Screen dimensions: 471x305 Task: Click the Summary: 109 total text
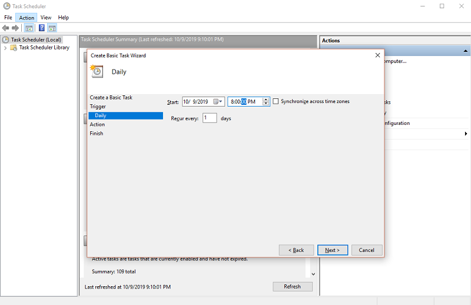(114, 271)
